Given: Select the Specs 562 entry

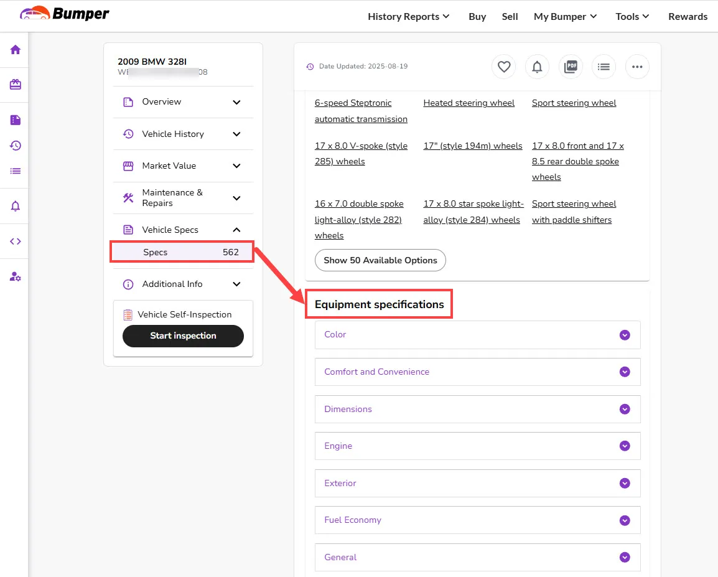Looking at the screenshot, I should tap(182, 251).
